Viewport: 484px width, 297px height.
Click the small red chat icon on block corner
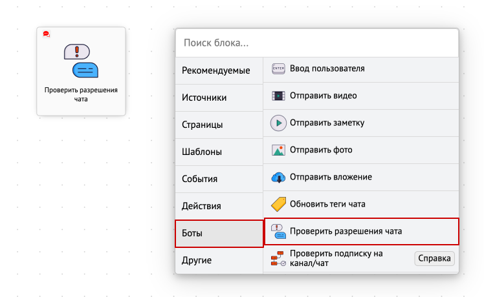(x=47, y=34)
